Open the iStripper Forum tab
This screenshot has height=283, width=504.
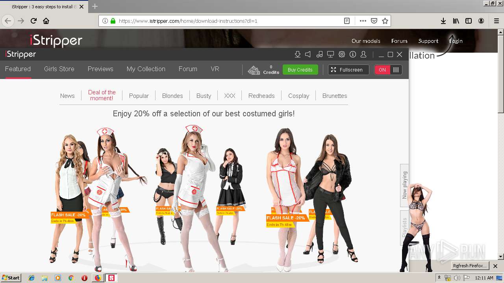click(x=188, y=69)
